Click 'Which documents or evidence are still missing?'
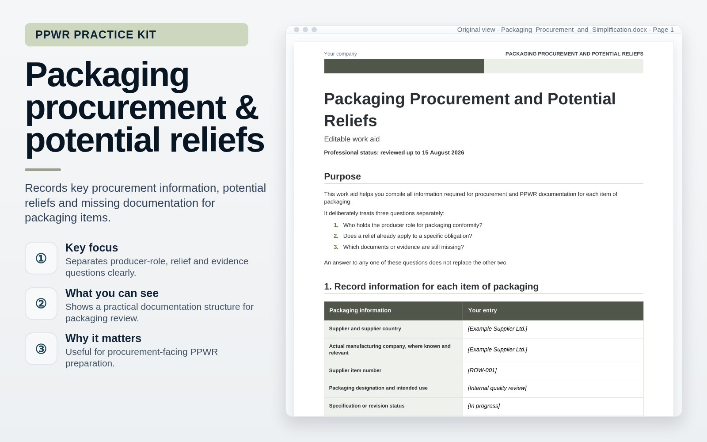This screenshot has width=707, height=442. click(403, 247)
